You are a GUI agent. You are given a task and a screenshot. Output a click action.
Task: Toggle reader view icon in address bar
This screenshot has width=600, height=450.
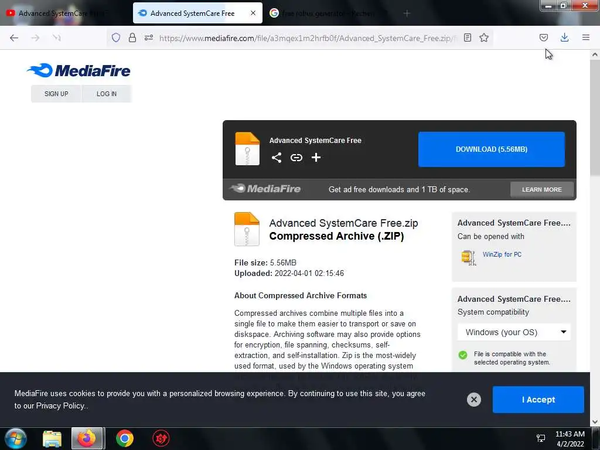[x=467, y=37]
